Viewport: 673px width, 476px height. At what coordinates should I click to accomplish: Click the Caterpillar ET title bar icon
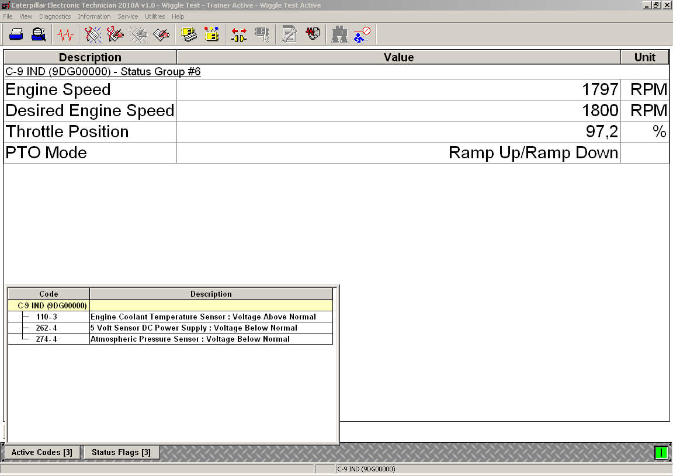5,5
